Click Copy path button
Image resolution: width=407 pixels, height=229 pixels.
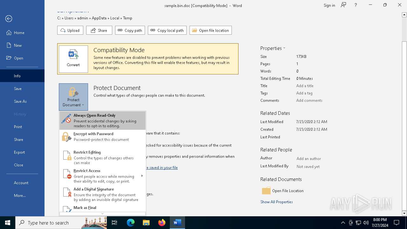click(x=130, y=30)
